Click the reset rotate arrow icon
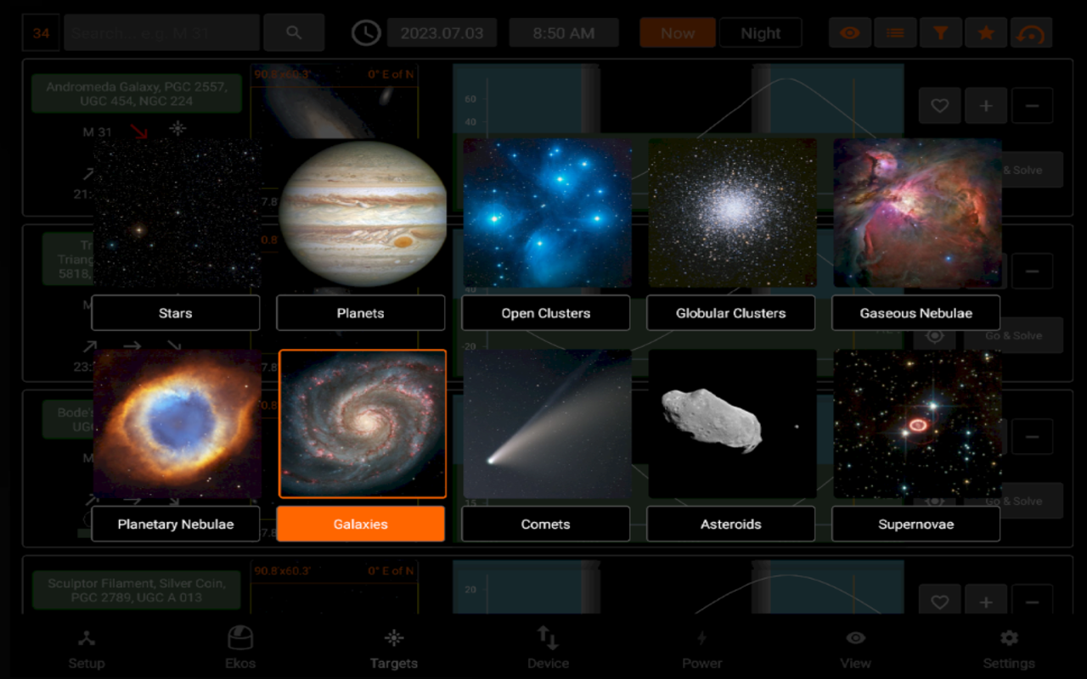Image resolution: width=1087 pixels, height=679 pixels. (x=1031, y=33)
